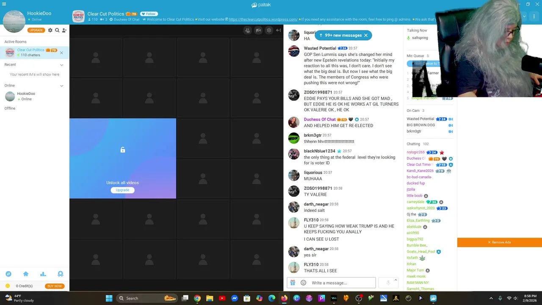Open the emoji picker smiley
This screenshot has height=305, width=542.
pos(303,283)
